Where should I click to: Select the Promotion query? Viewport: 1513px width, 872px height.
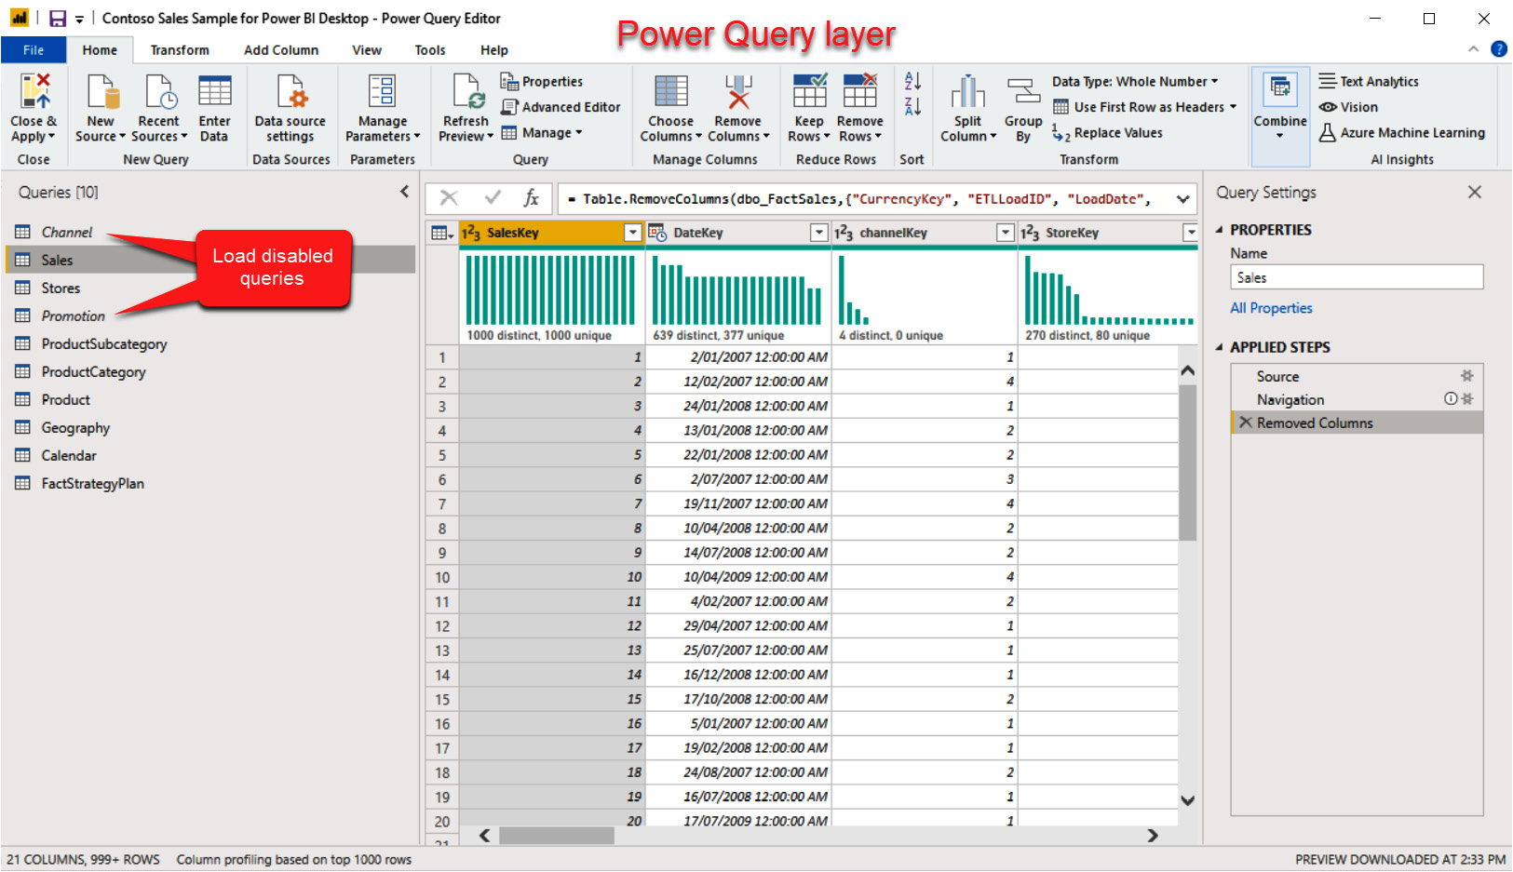pos(74,316)
